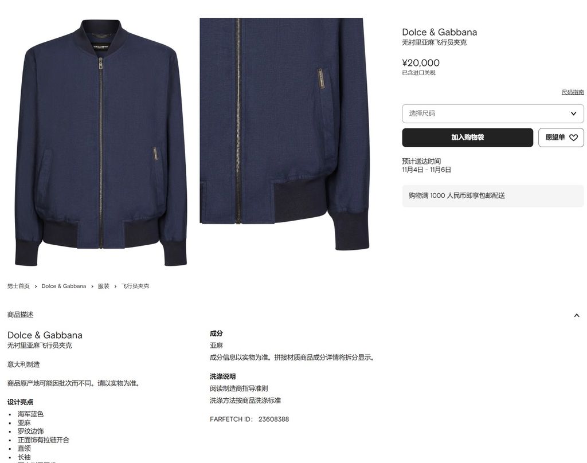Click the 商品描述 section header
Screen dimensions: 587x463
[x=20, y=315]
